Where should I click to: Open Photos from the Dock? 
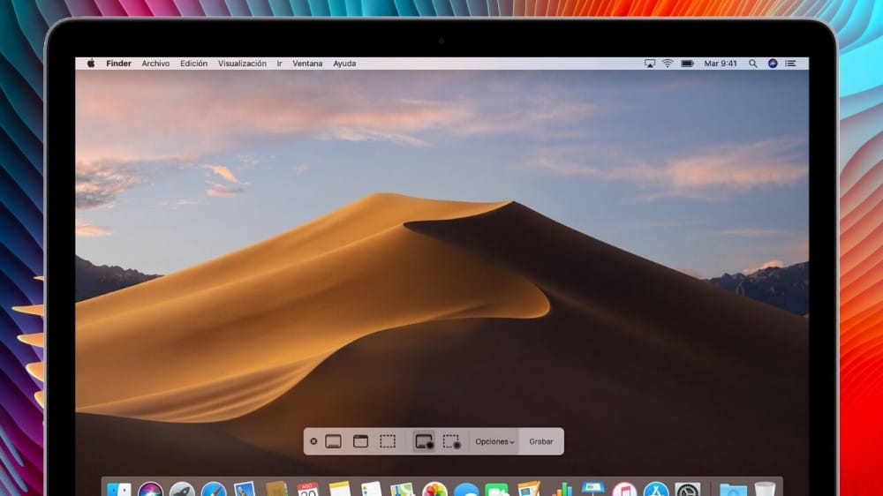coord(434,490)
